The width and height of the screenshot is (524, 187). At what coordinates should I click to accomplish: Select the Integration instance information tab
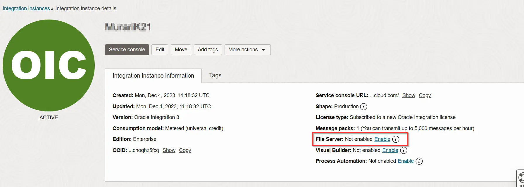tap(153, 76)
